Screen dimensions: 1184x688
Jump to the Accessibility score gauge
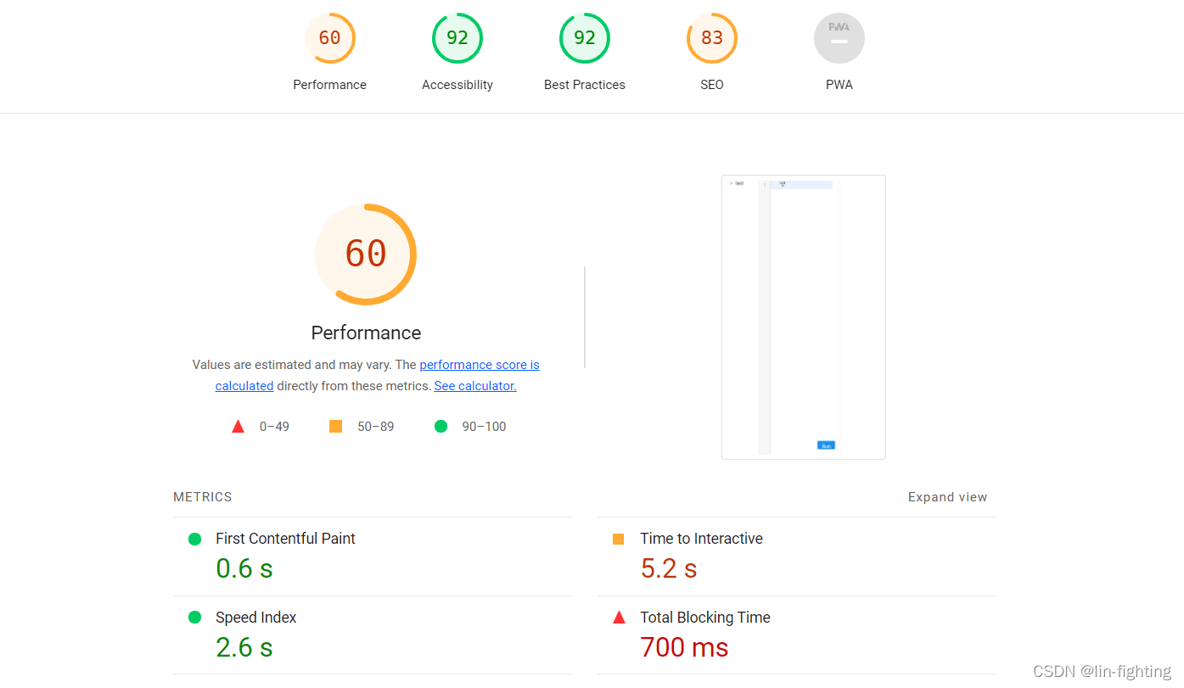(457, 38)
